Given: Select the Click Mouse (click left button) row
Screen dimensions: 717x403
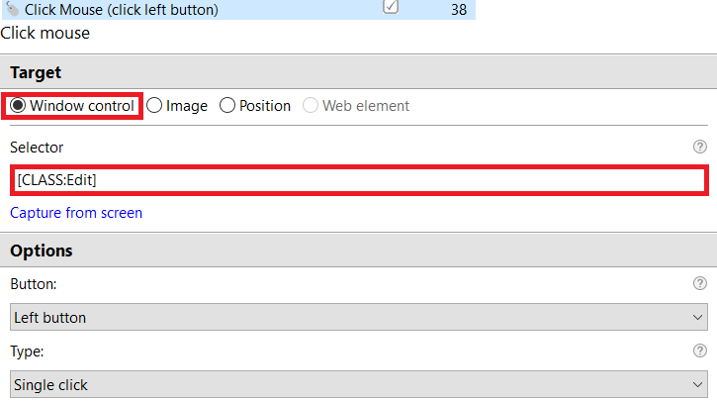Looking at the screenshot, I should pos(238,9).
